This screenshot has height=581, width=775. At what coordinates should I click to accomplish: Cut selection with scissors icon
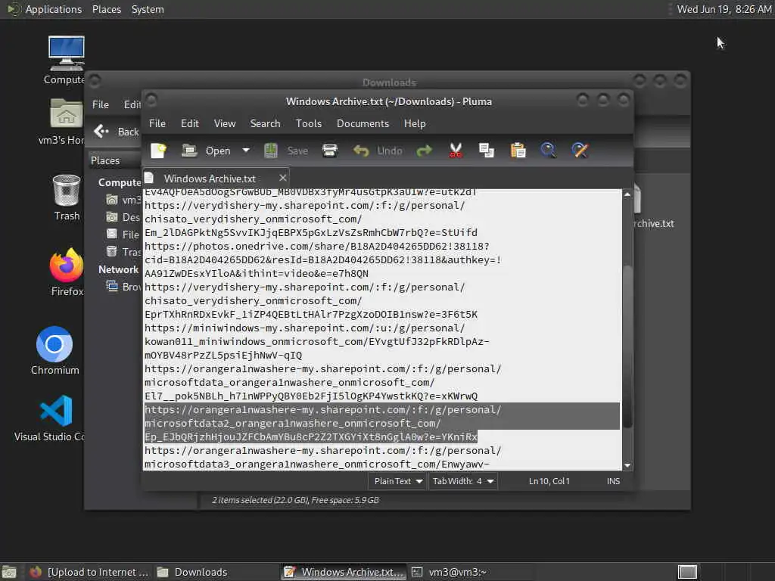click(456, 151)
